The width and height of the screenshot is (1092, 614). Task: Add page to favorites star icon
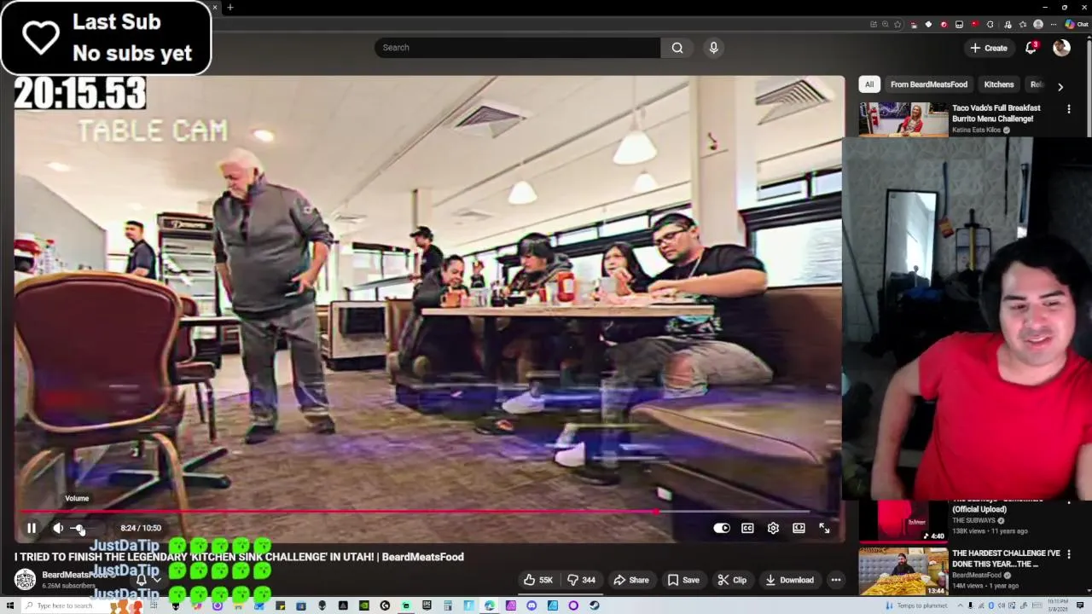tap(897, 25)
